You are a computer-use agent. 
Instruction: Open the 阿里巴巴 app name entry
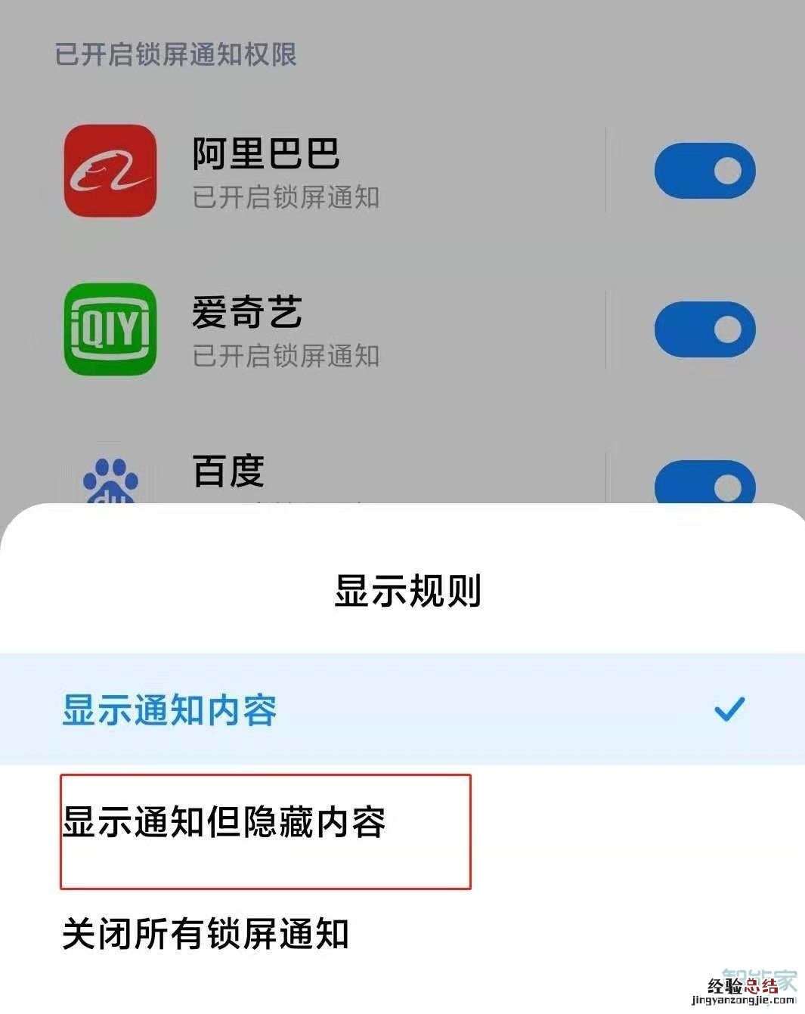point(266,153)
